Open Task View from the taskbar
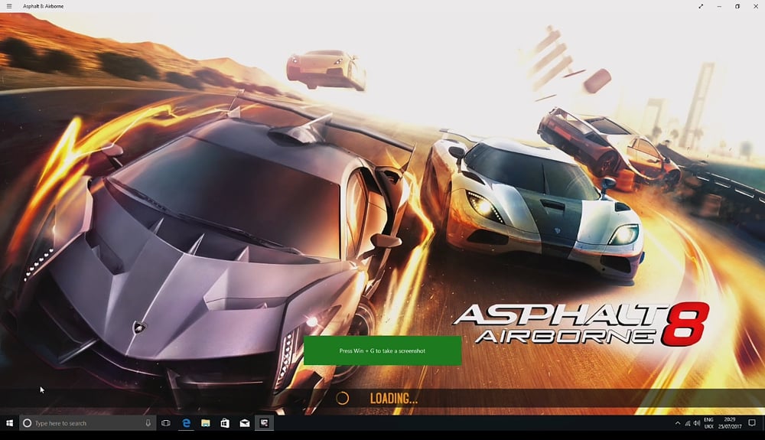The width and height of the screenshot is (765, 440). click(x=166, y=423)
